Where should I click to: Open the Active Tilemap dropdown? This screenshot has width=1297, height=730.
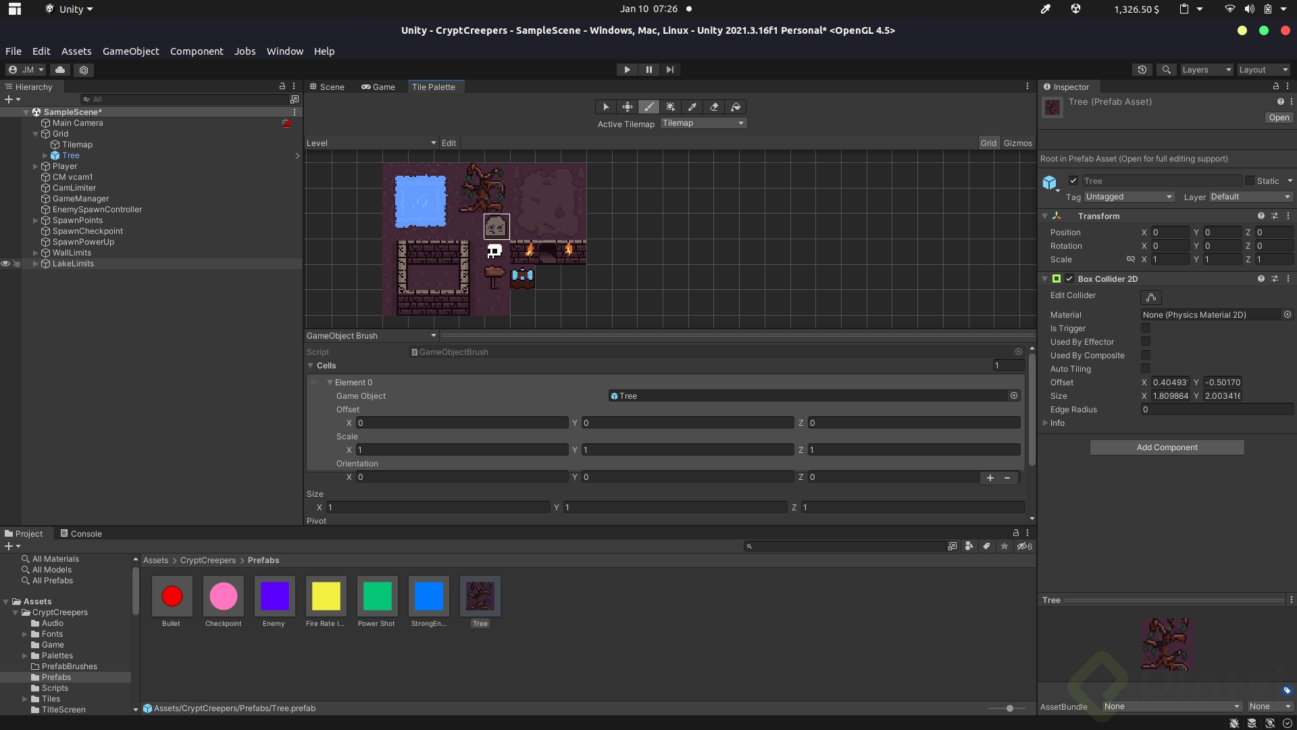tap(703, 123)
